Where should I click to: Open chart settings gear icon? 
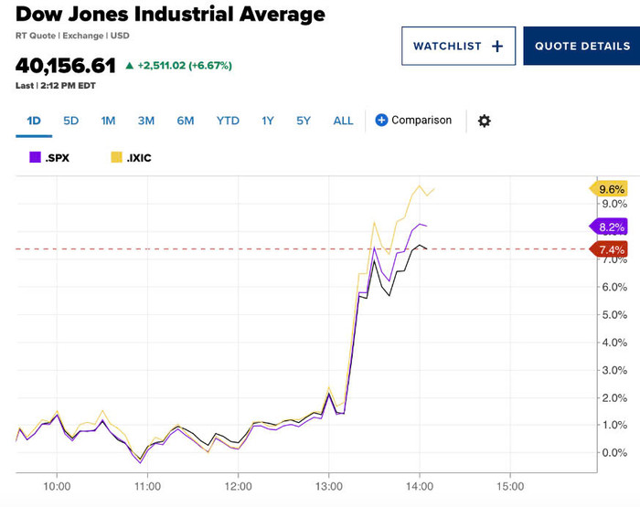(485, 121)
